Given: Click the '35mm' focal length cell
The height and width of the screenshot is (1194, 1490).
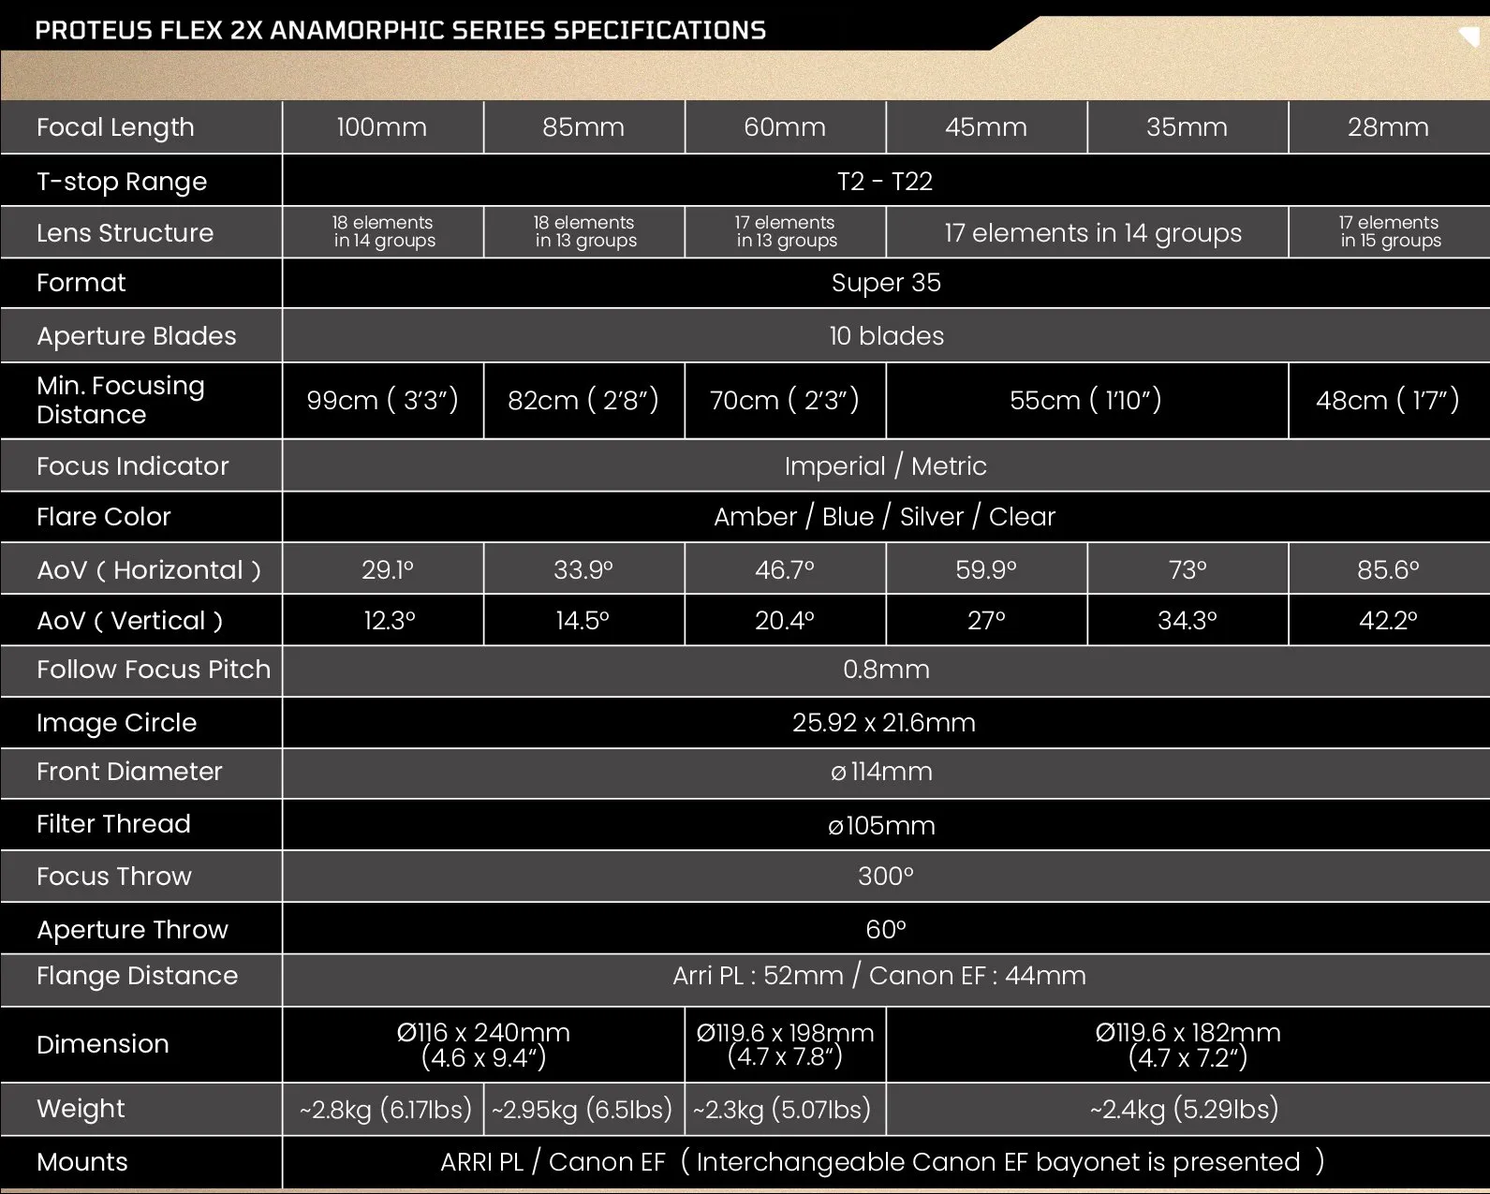Looking at the screenshot, I should click(x=1188, y=127).
